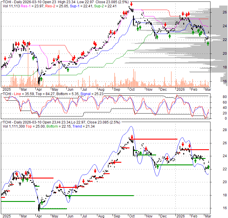The height and width of the screenshot is (218, 228).
Task: Click 'Vol 1,111,300' in the bottom chart header
Action: (14, 126)
